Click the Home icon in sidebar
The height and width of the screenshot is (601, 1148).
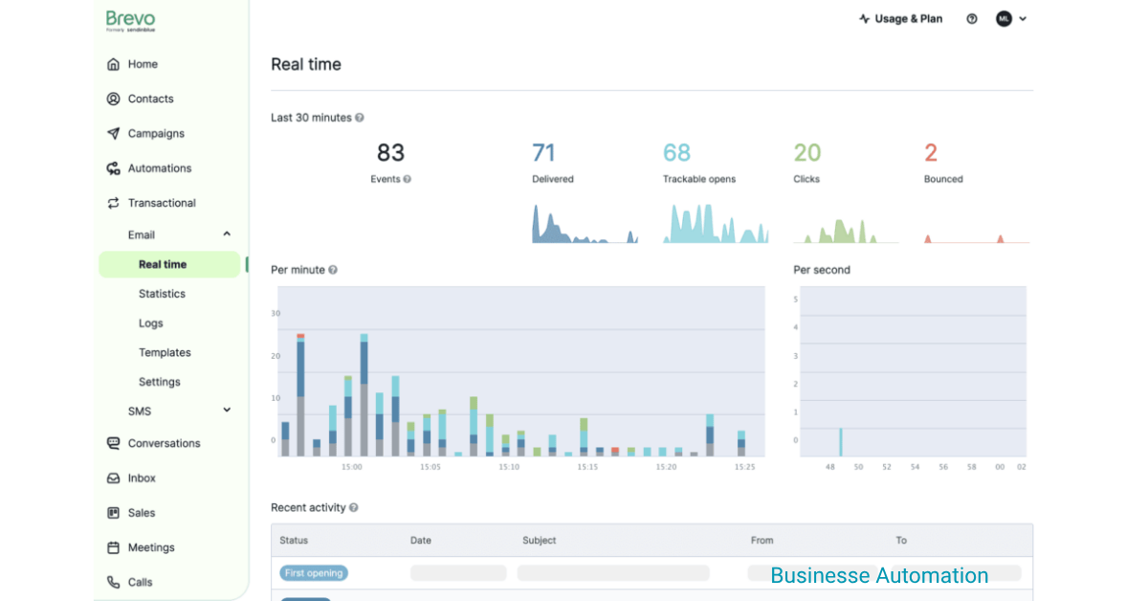pos(114,64)
